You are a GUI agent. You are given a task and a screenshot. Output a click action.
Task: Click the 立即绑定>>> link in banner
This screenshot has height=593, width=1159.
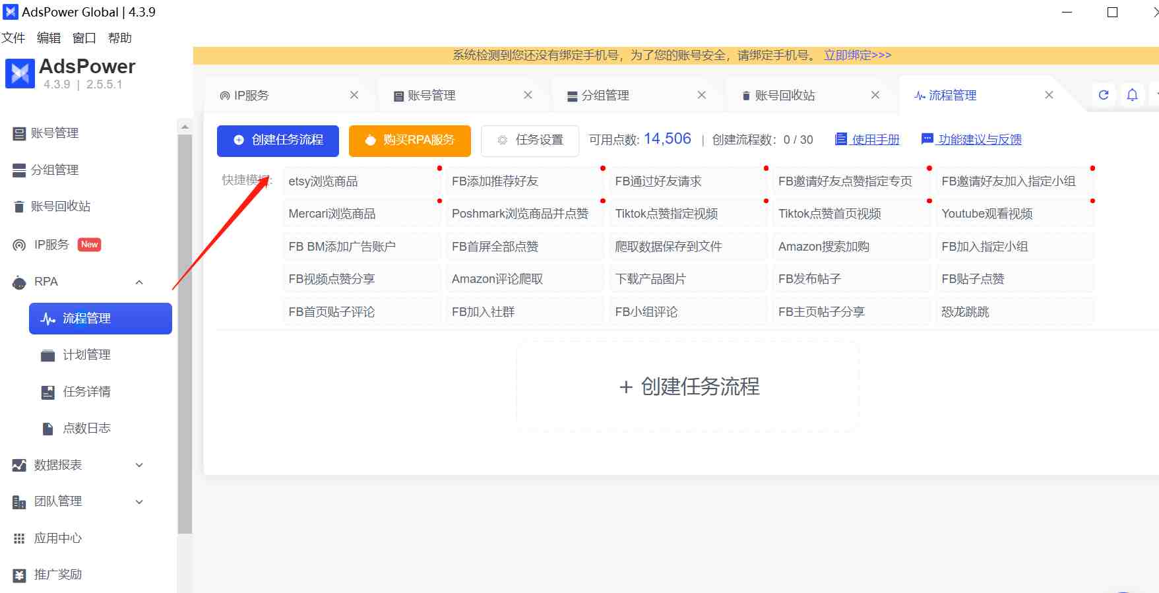point(858,55)
